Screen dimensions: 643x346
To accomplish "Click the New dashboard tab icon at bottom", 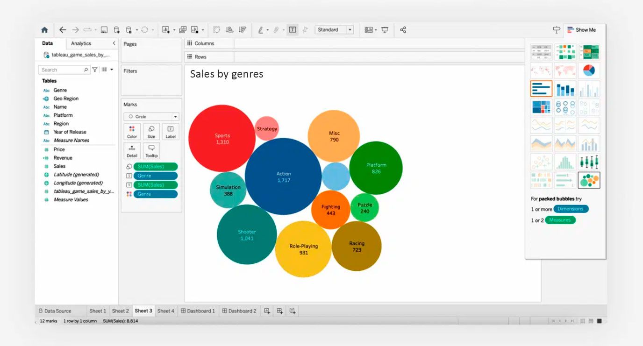I will pos(279,311).
